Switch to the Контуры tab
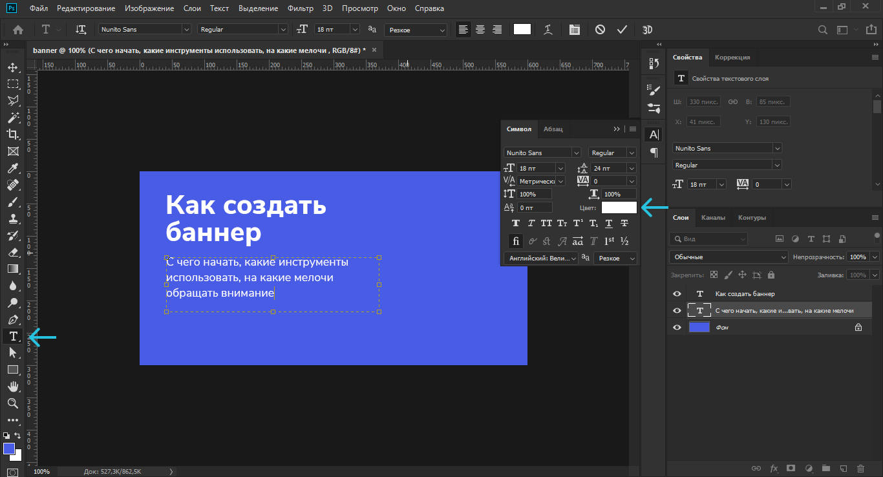The width and height of the screenshot is (883, 477). [x=752, y=217]
